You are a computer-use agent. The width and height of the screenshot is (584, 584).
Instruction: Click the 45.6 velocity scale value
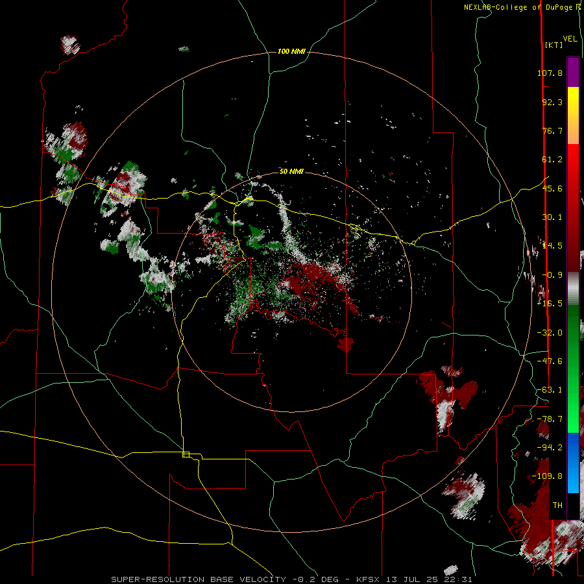(x=552, y=188)
